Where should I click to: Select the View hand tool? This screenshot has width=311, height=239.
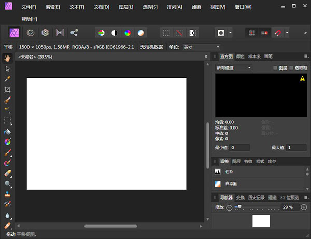pos(8,58)
